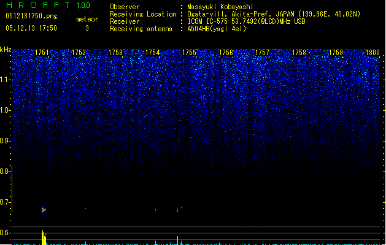Click the kHz axis unit label

(x=6, y=50)
